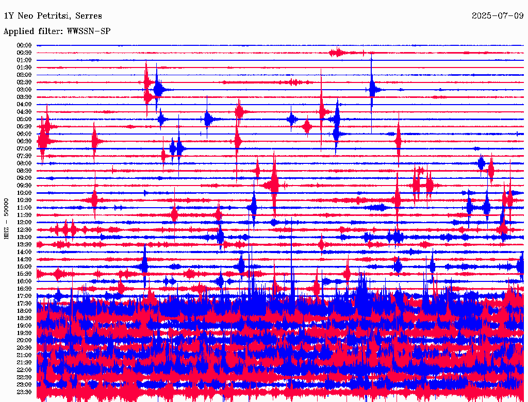Click the 20:00 time row label
Image resolution: width=528 pixels, height=402 pixels.
24,341
